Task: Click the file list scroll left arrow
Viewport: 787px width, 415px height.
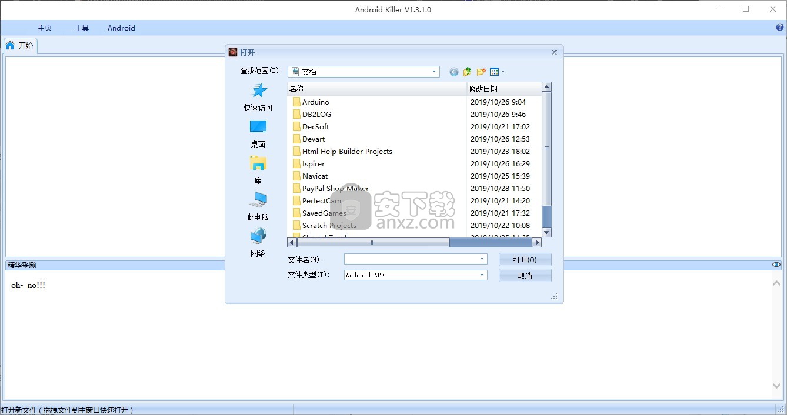Action: pyautogui.click(x=292, y=242)
